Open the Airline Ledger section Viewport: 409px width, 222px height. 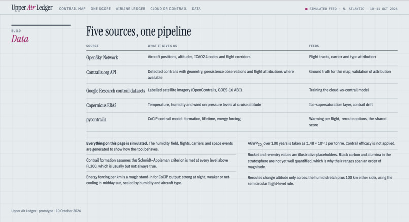tap(130, 9)
